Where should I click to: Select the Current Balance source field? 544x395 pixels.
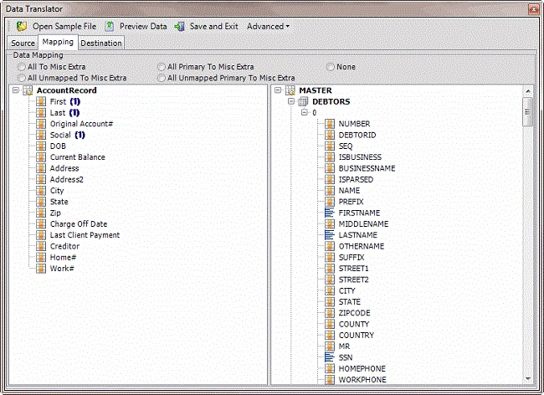(77, 157)
